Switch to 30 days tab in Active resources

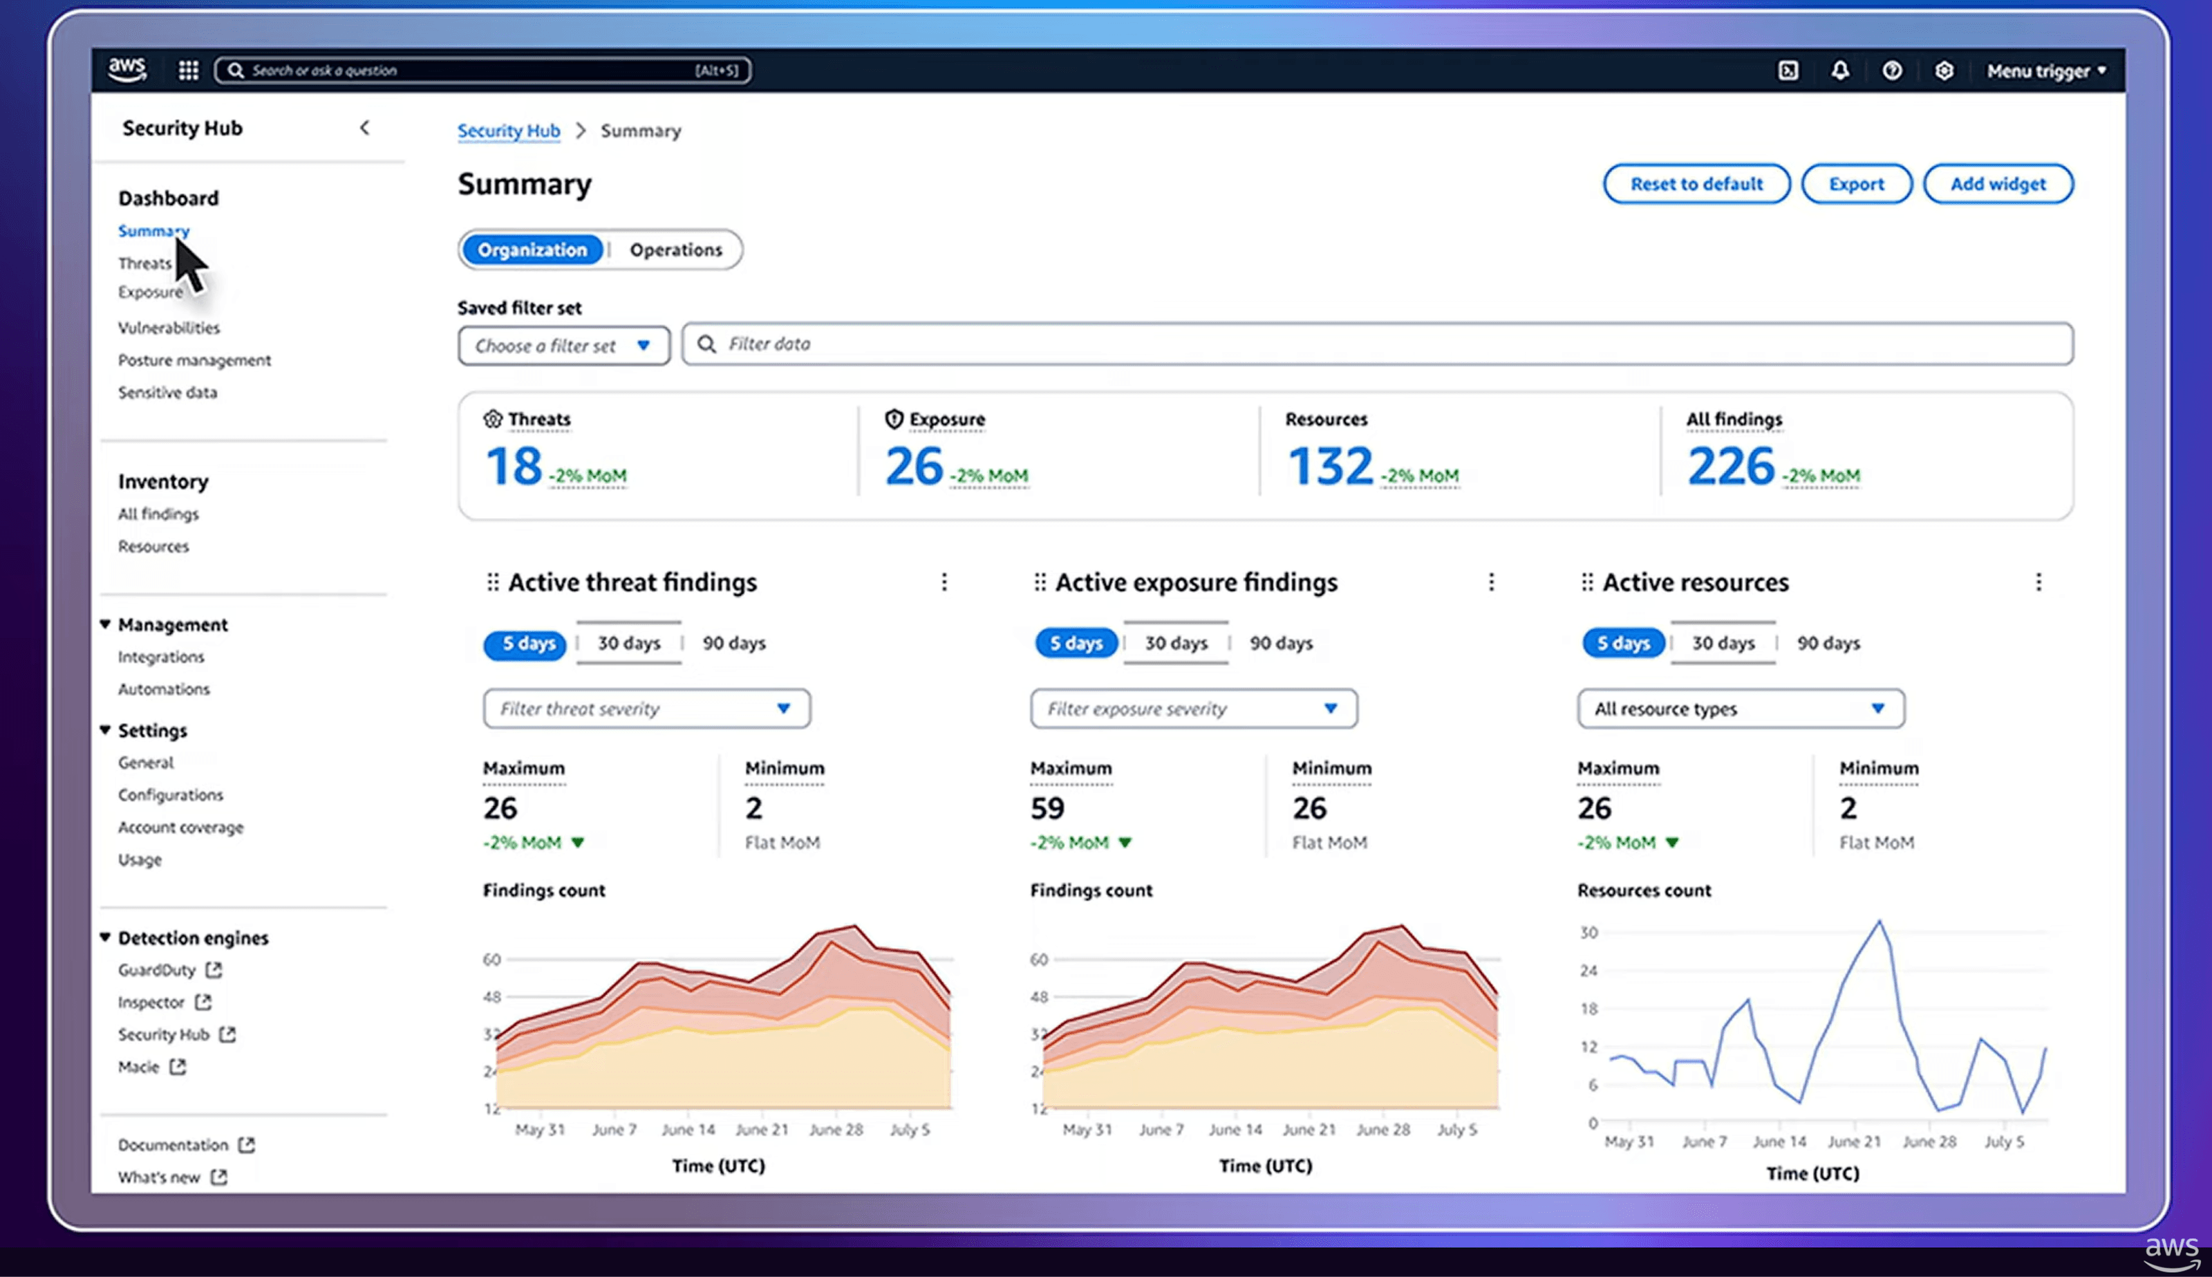1723,643
